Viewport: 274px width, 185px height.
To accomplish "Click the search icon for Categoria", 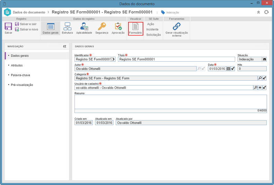I will [260, 78].
